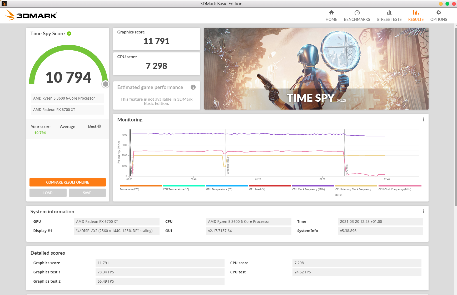Open Options gear icon
The width and height of the screenshot is (457, 295).
point(439,12)
